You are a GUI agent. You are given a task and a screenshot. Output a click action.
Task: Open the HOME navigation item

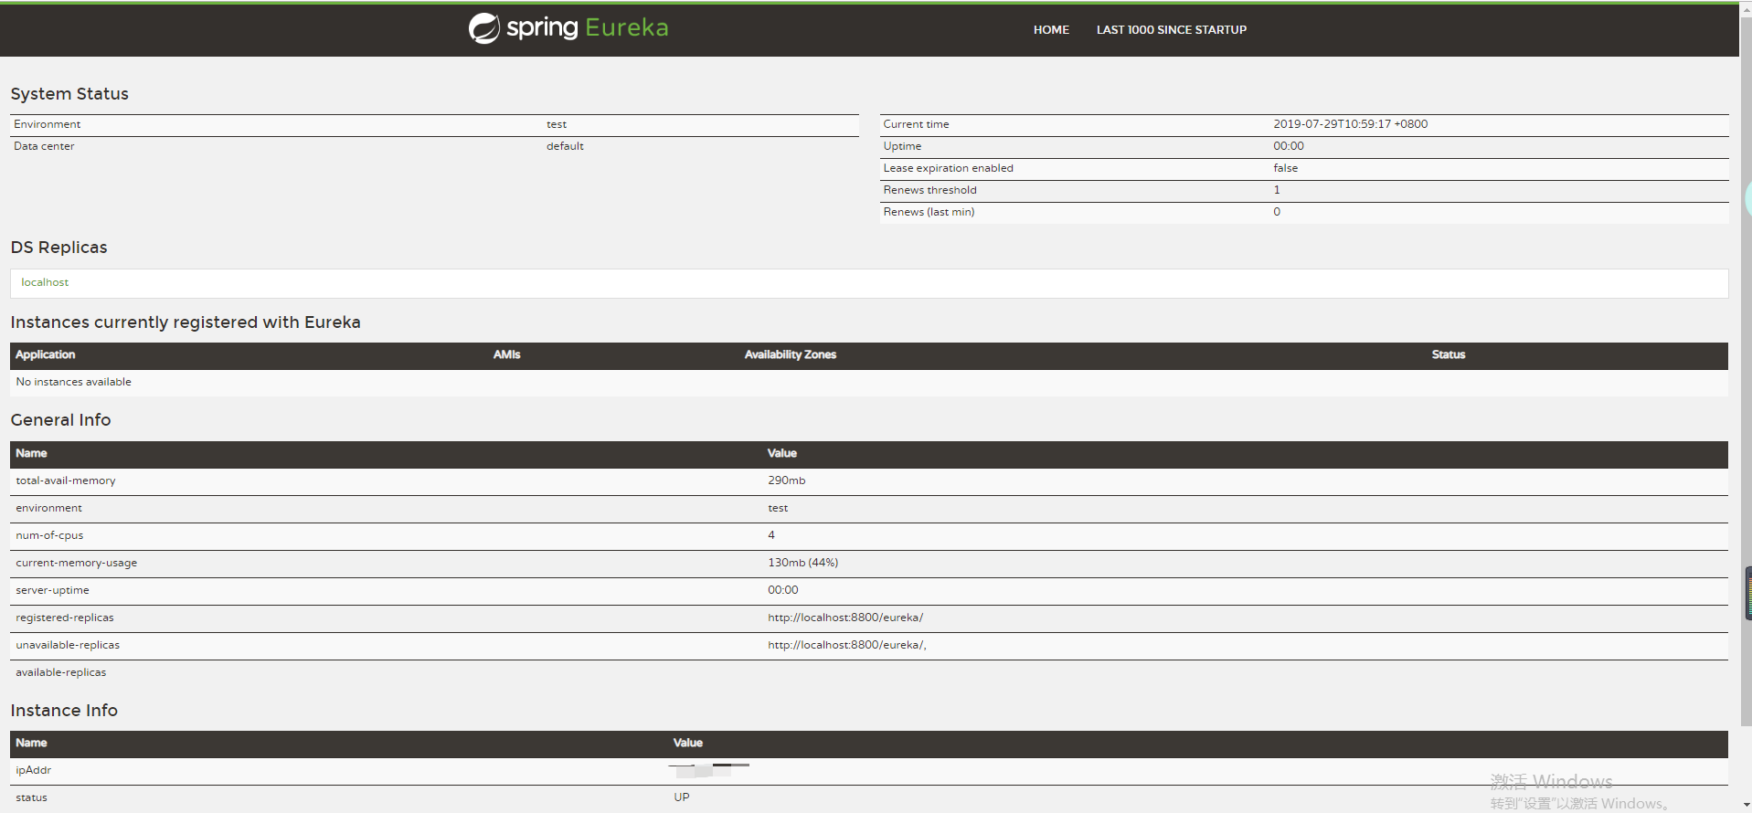(x=1051, y=30)
